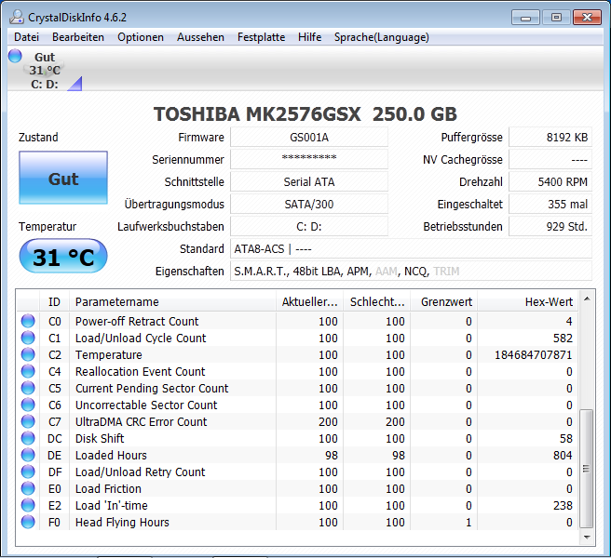Click the attribute list scrollbar thumb
This screenshot has width=611, height=558.
coord(587,469)
